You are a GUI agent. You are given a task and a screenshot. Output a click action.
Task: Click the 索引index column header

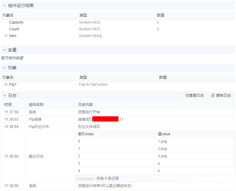click(86, 134)
